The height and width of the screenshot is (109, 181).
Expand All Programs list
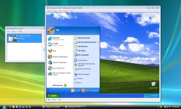[59, 85]
